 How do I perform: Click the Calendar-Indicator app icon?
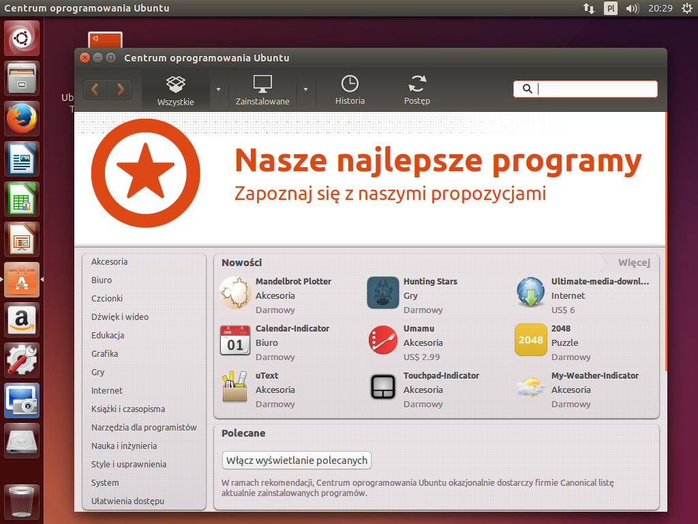point(235,340)
